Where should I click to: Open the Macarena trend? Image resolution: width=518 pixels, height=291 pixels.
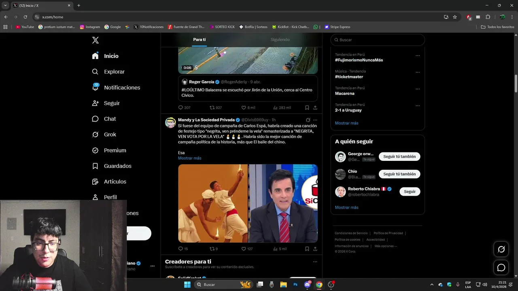345,93
